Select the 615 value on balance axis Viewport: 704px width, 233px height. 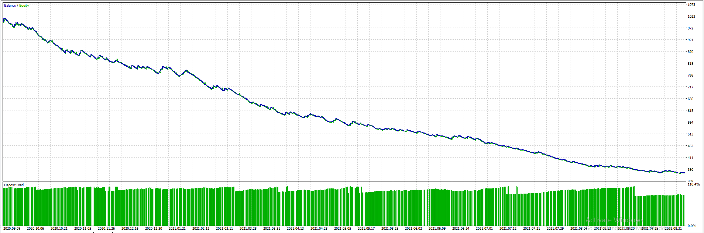tap(690, 111)
